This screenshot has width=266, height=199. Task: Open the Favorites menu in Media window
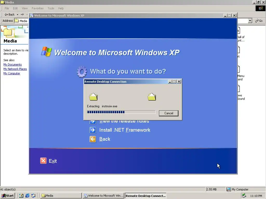click(37, 8)
